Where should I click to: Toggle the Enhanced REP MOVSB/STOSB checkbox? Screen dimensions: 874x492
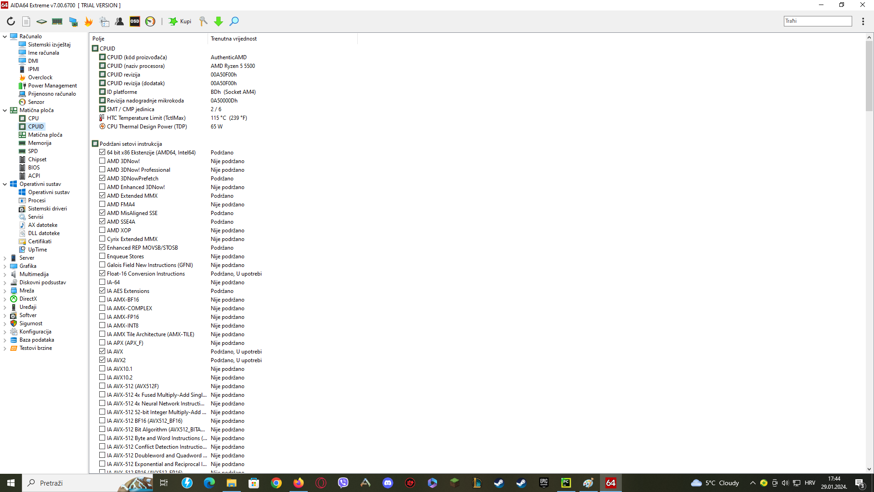click(x=102, y=247)
